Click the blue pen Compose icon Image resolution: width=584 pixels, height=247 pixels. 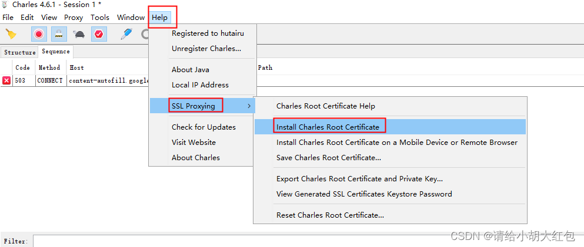(x=126, y=34)
